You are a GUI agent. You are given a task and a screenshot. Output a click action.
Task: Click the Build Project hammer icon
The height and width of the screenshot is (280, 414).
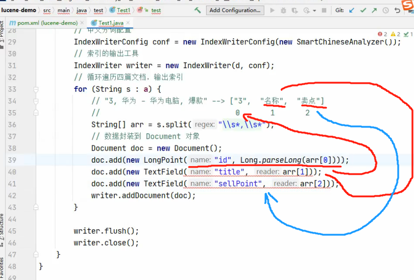tap(198, 10)
